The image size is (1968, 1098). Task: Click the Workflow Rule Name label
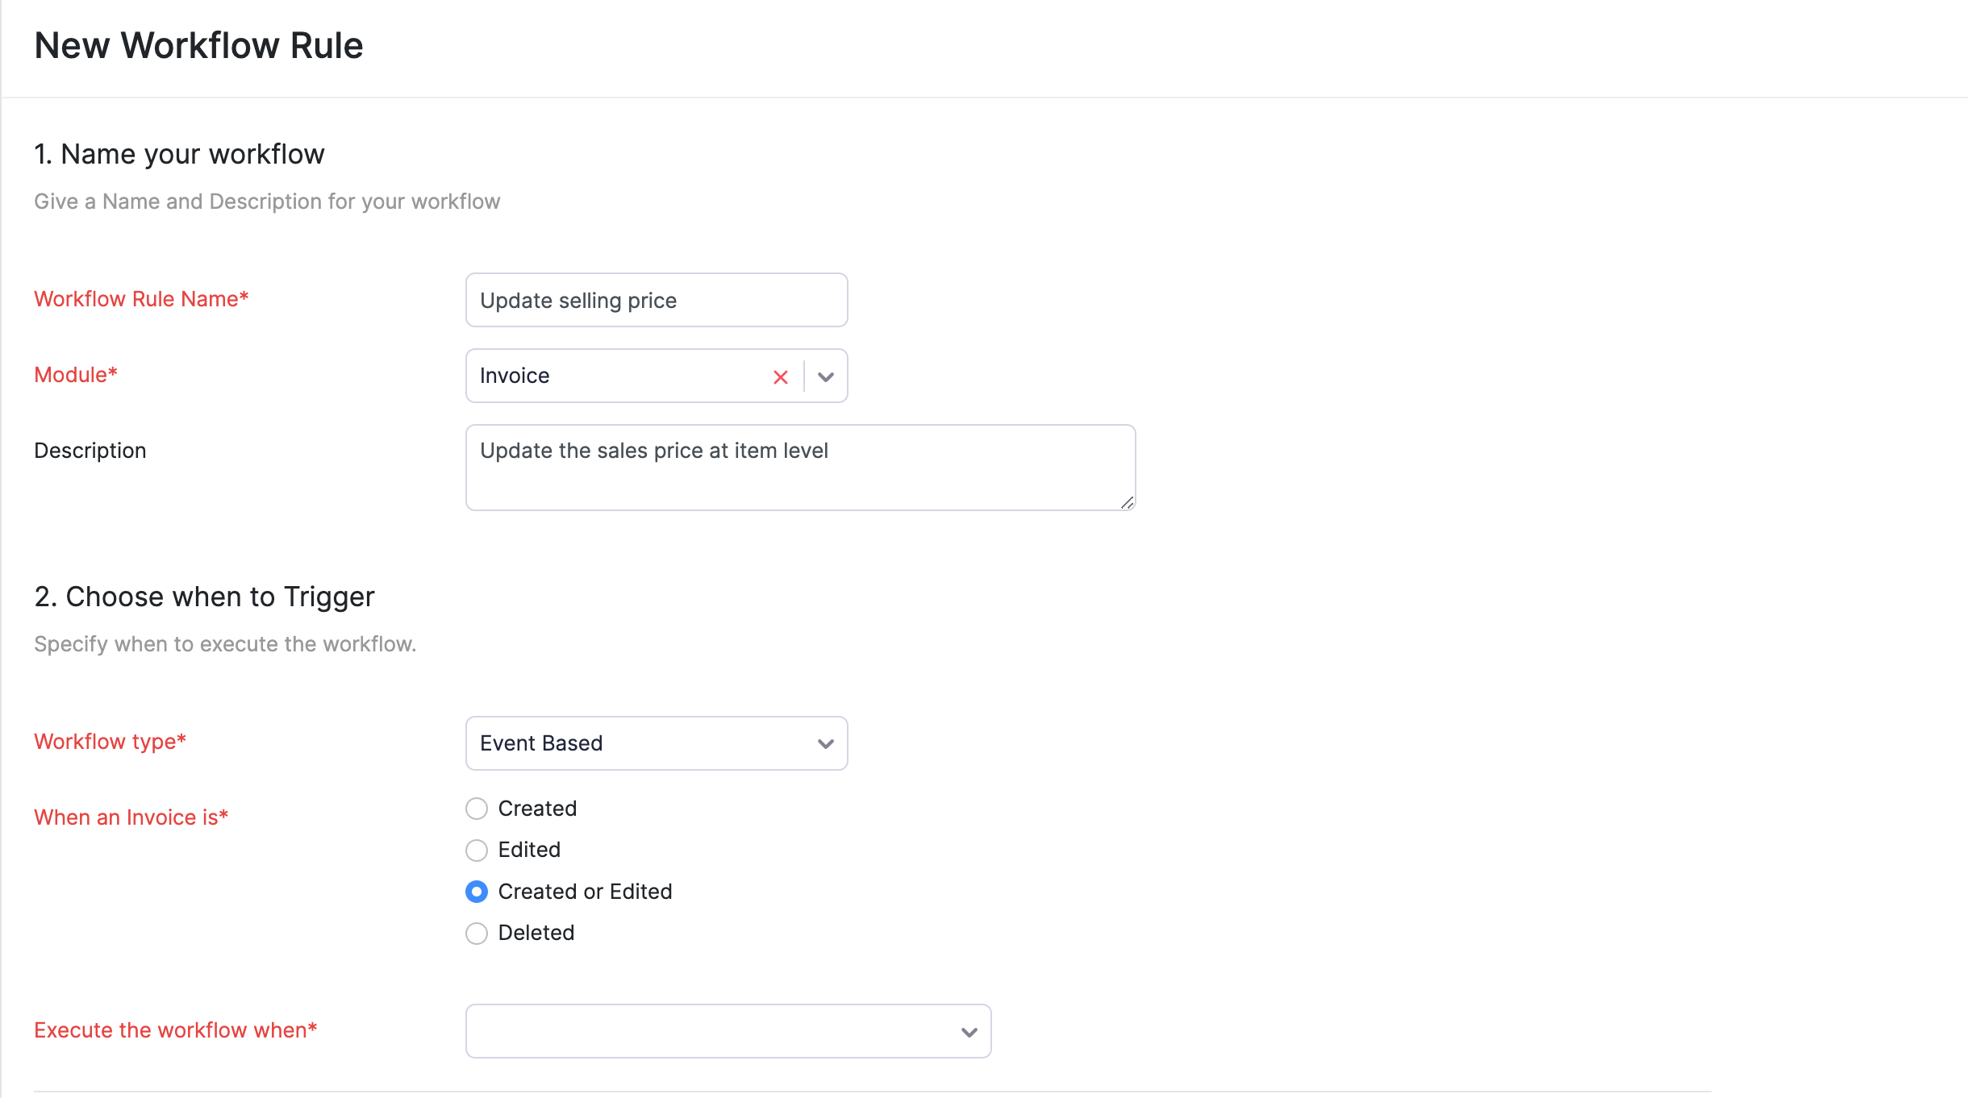[x=141, y=299]
